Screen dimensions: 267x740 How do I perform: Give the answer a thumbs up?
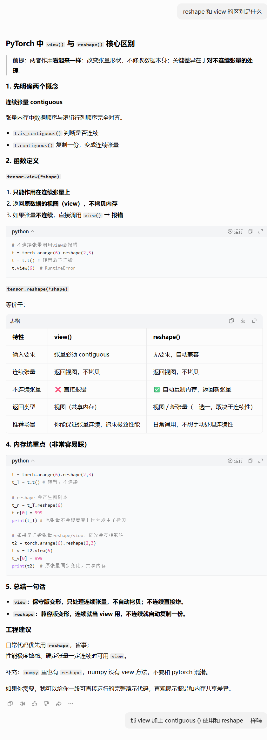(34, 704)
